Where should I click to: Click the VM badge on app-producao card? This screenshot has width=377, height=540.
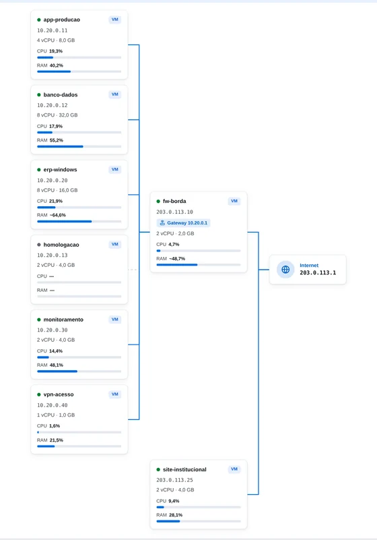tap(115, 20)
